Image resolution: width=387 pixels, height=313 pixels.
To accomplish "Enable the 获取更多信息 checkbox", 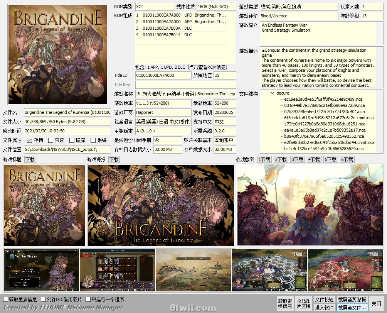I will click(6, 299).
